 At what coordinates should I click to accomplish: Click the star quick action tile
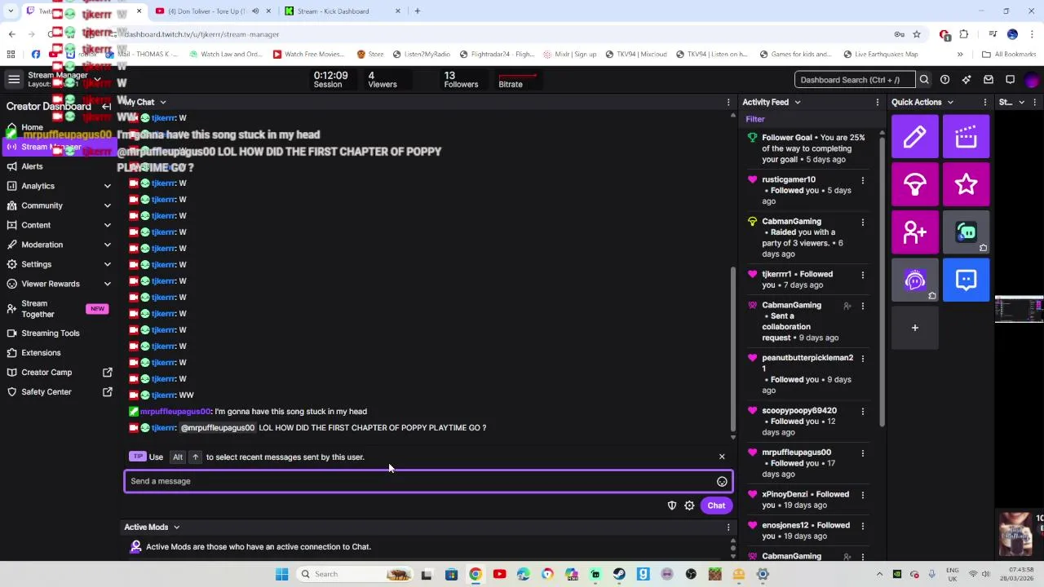(966, 184)
